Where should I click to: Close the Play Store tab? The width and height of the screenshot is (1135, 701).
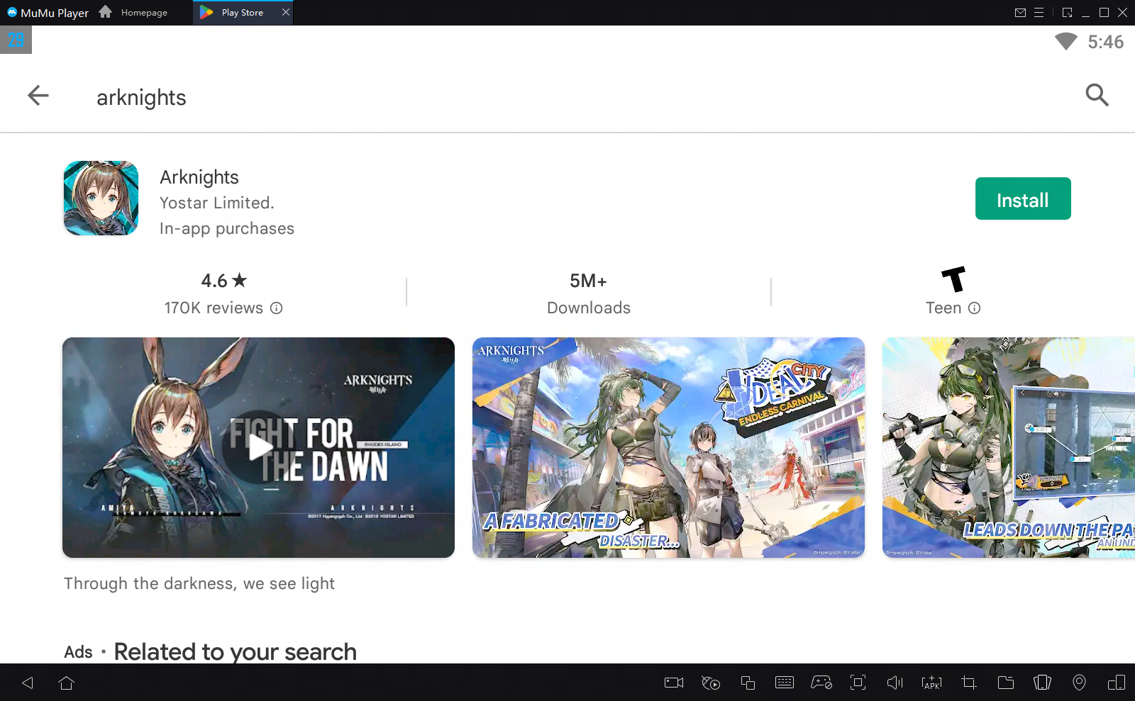click(x=286, y=13)
